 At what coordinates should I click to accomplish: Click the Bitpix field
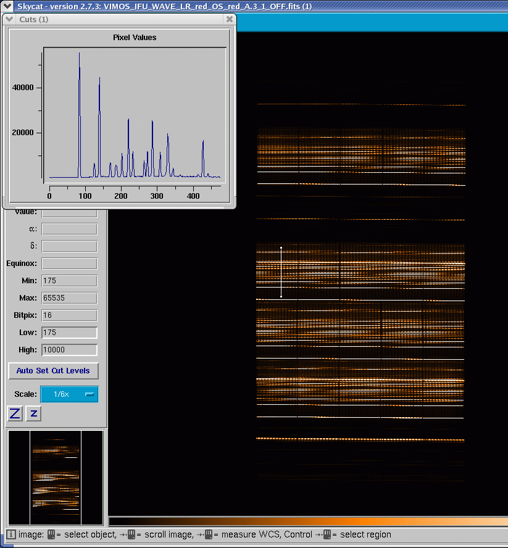click(x=69, y=315)
